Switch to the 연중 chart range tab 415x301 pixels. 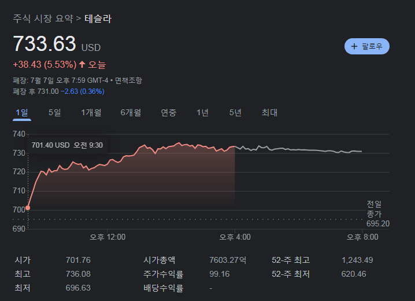tap(169, 113)
